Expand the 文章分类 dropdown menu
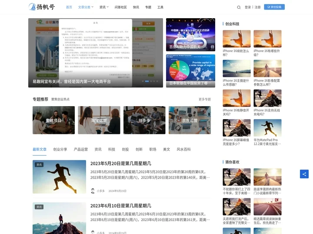Image resolution: width=313 pixels, height=234 pixels. point(86,7)
